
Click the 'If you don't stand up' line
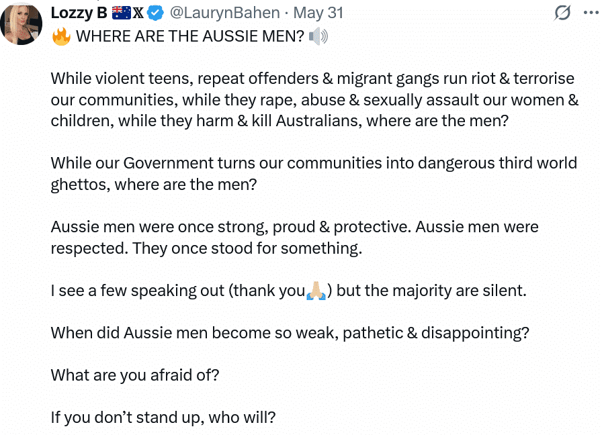163,418
